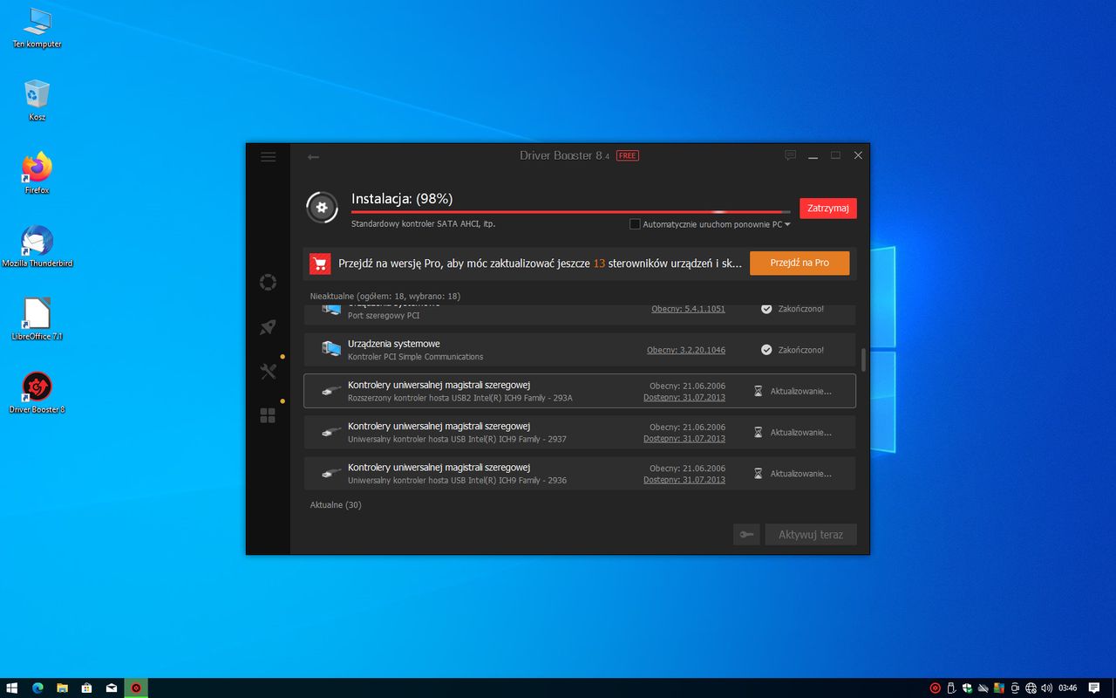This screenshot has height=698, width=1116.
Task: Open the hamburger menu in Driver Booster
Action: [x=268, y=157]
